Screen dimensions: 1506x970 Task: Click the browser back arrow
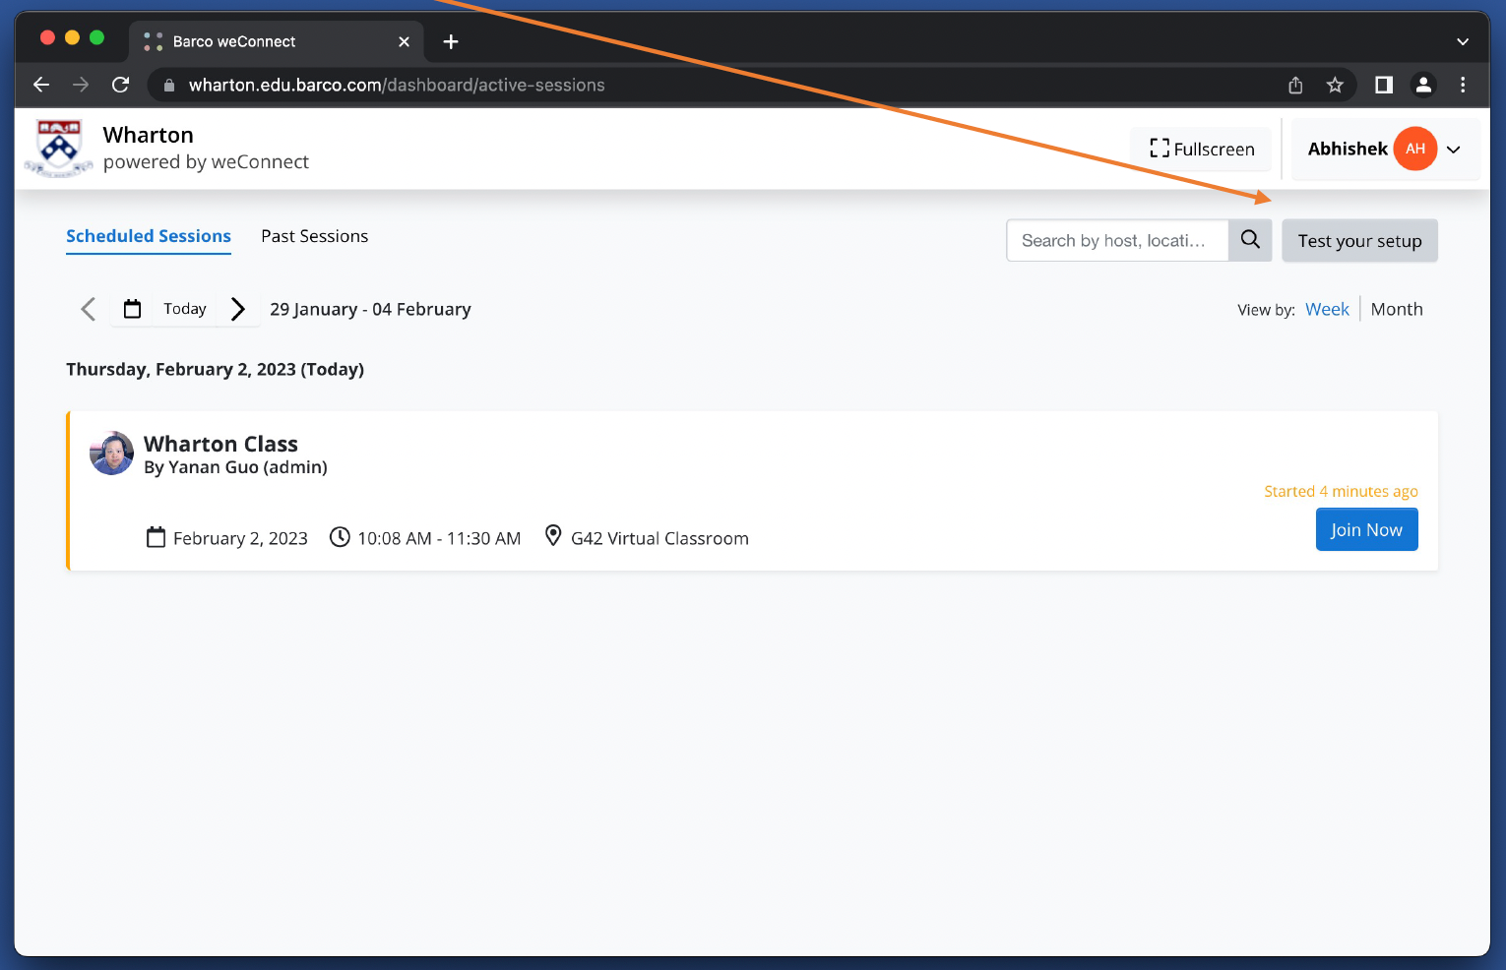41,85
